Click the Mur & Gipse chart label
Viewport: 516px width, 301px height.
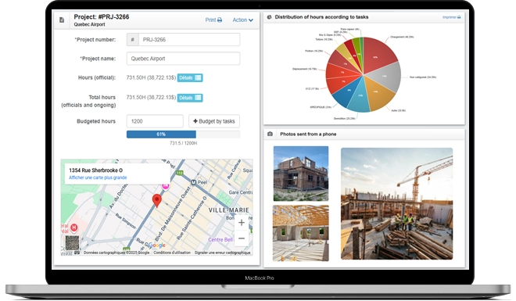(x=330, y=35)
